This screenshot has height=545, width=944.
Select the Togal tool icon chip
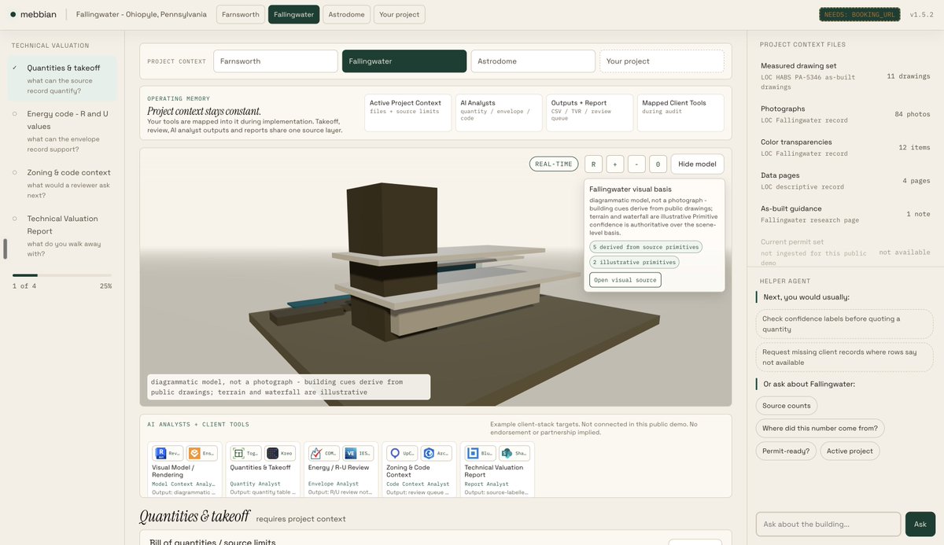coord(245,453)
